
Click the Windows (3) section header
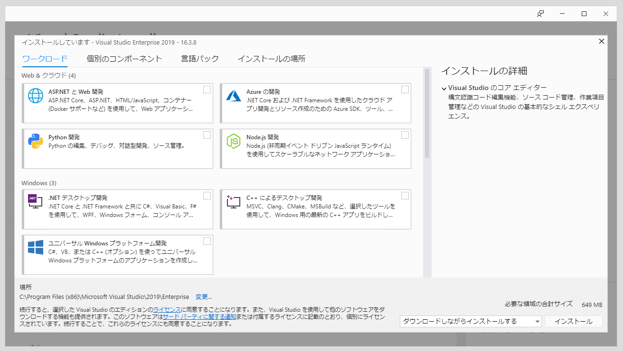pyautogui.click(x=39, y=183)
